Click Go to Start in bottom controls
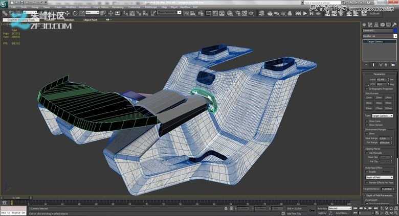Screen dimensions: 399x216 [356, 208]
